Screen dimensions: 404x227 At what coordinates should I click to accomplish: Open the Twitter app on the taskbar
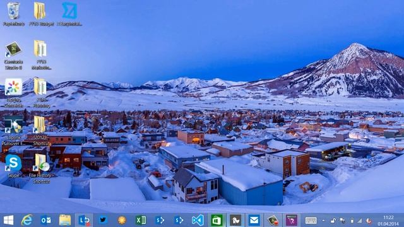103,220
